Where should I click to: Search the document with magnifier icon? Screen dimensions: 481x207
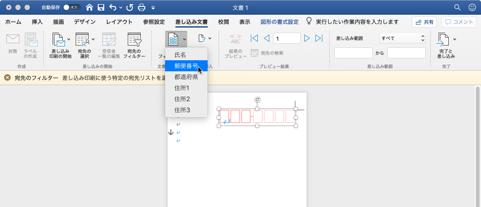coord(457,7)
